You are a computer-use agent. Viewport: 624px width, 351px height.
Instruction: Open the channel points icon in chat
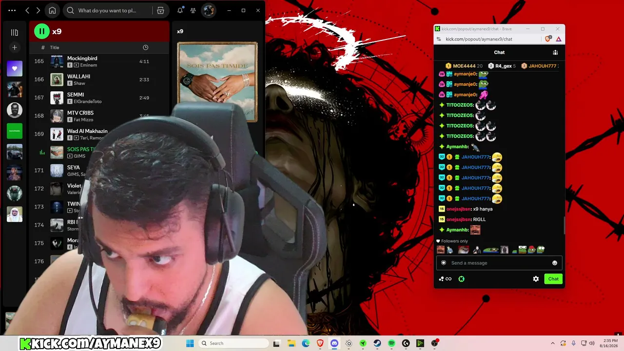coord(445,279)
